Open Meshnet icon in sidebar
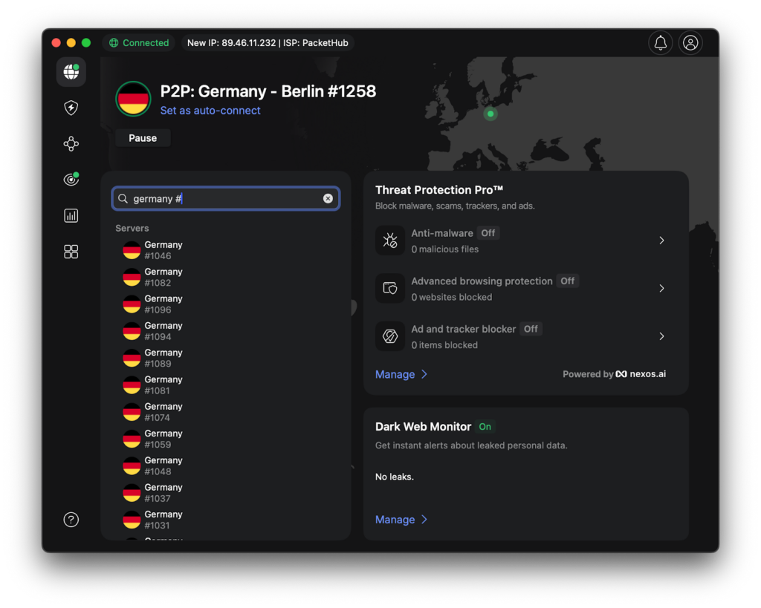761x608 pixels. point(71,143)
